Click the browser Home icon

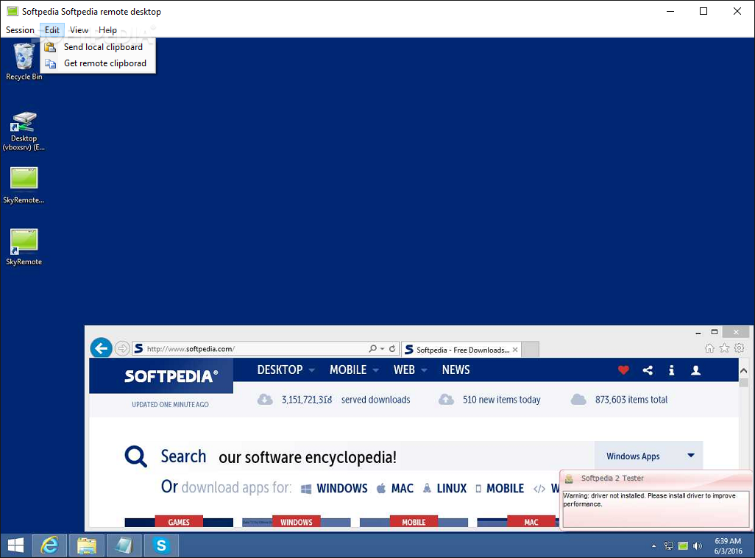point(709,348)
